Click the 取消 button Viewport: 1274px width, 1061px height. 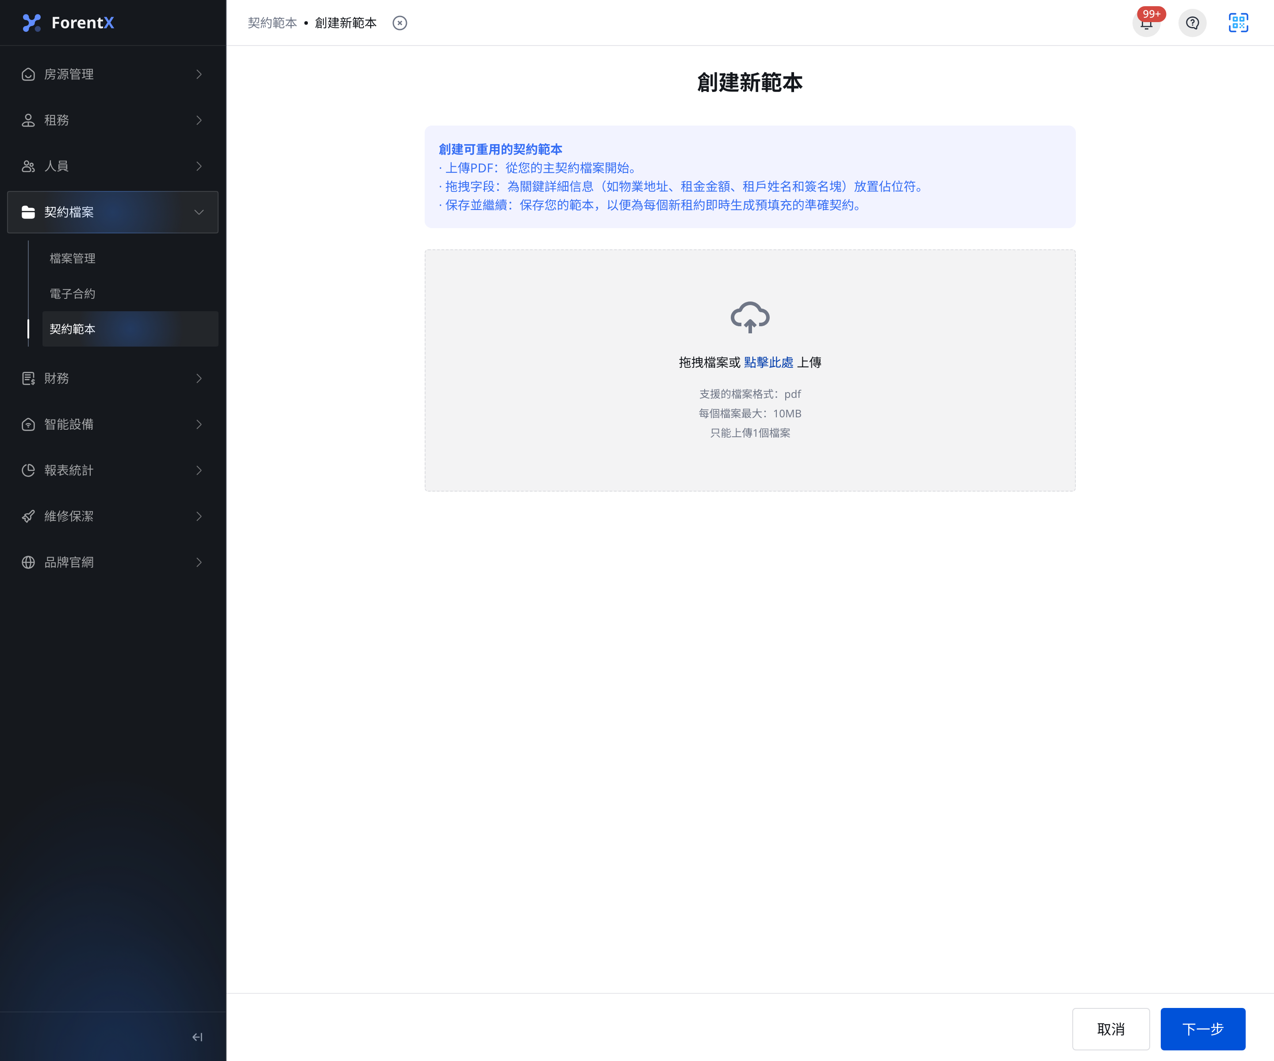coord(1111,1029)
